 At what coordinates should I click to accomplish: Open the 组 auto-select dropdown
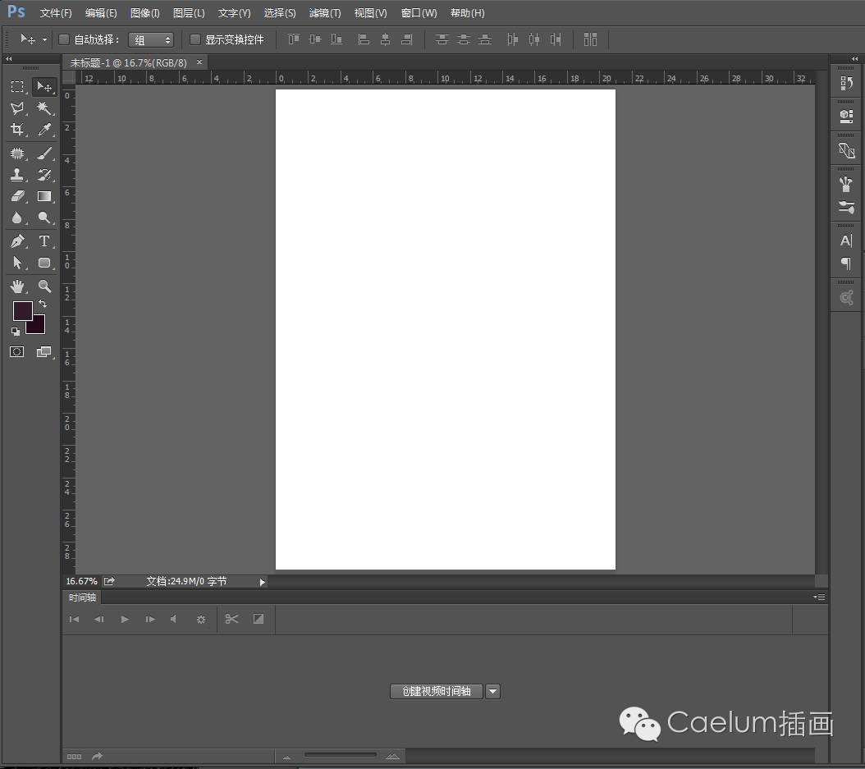tap(152, 39)
